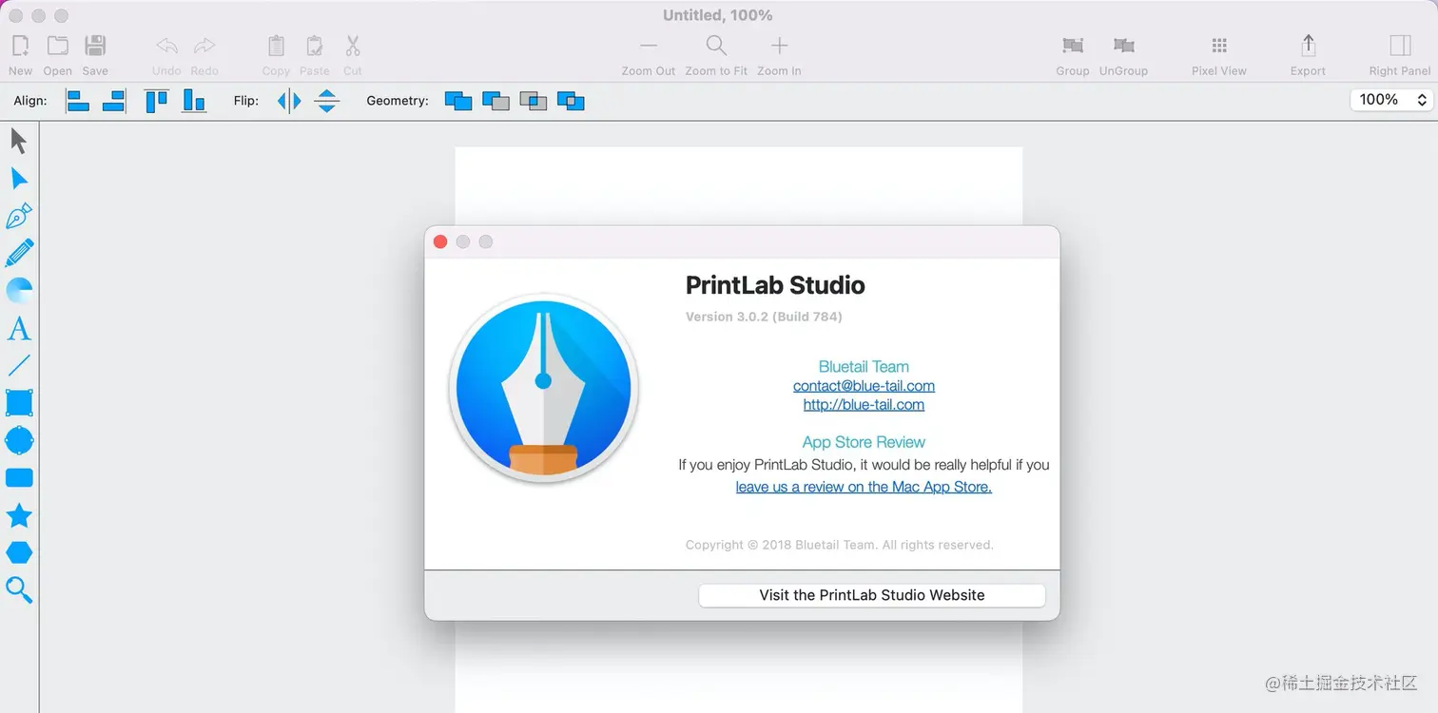Select the black arrow Selection tool
Viewport: 1438px width, 713px height.
[19, 142]
